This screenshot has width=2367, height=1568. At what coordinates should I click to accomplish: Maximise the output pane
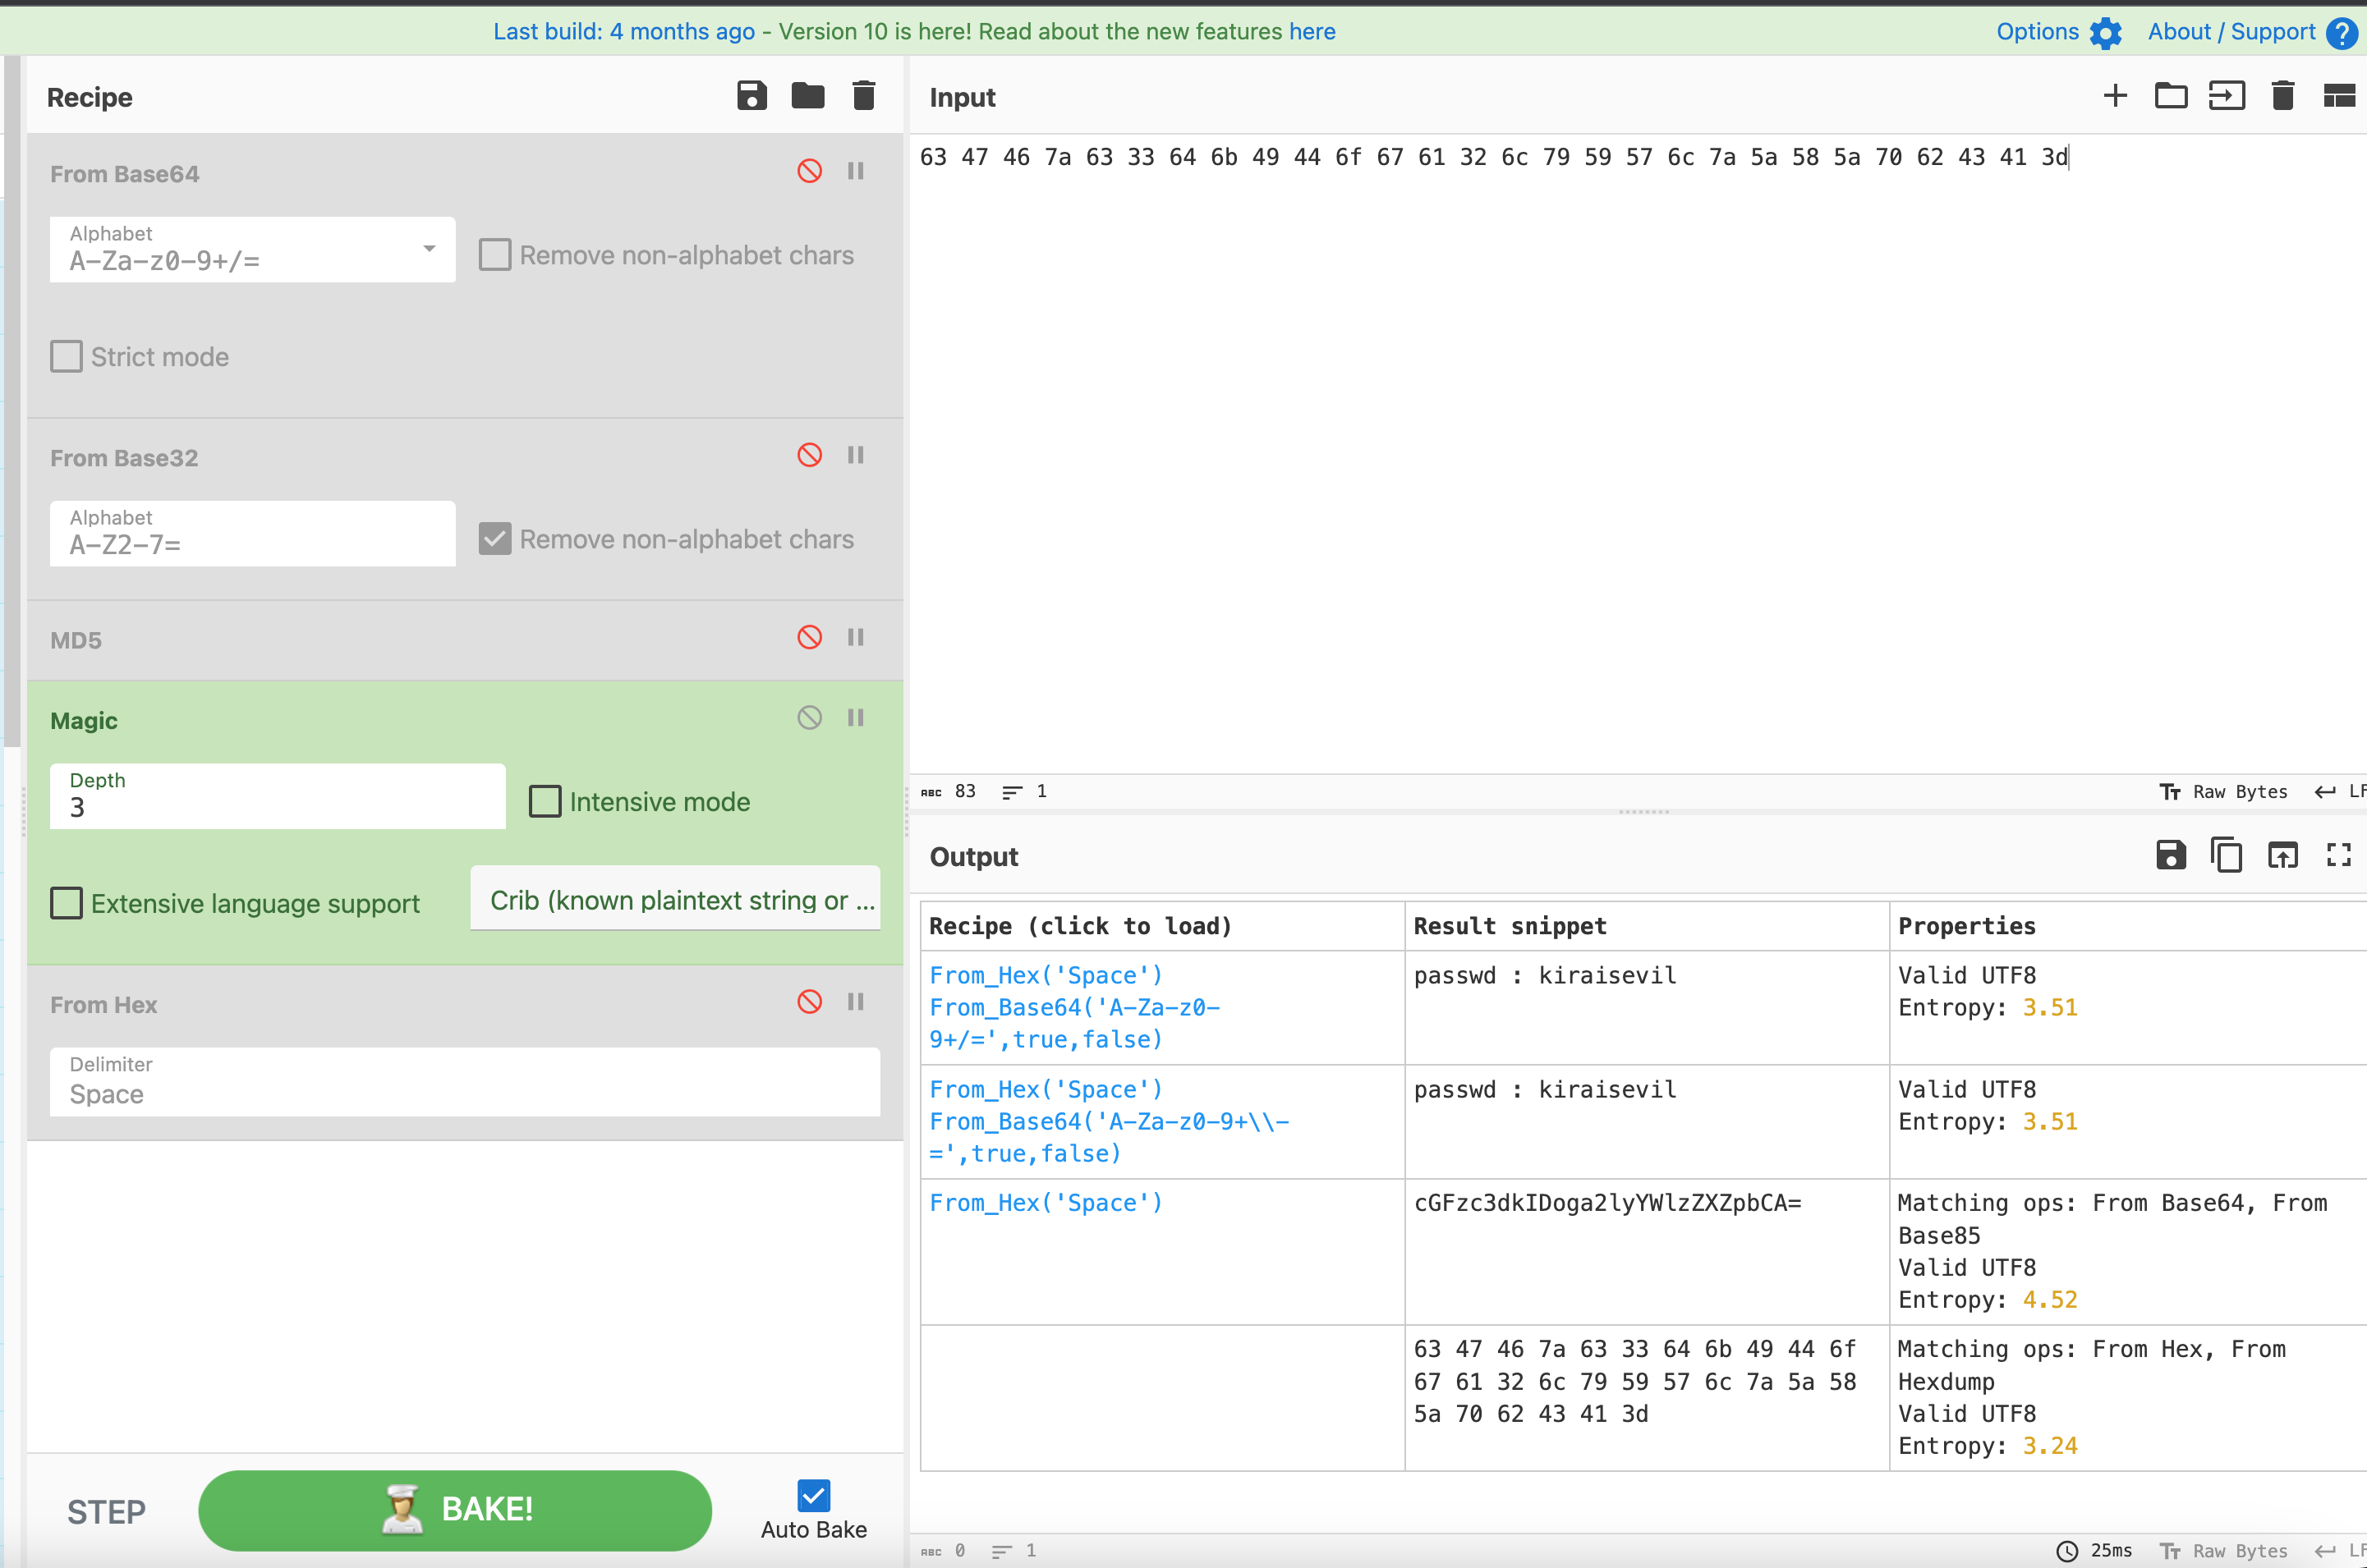[x=2338, y=855]
